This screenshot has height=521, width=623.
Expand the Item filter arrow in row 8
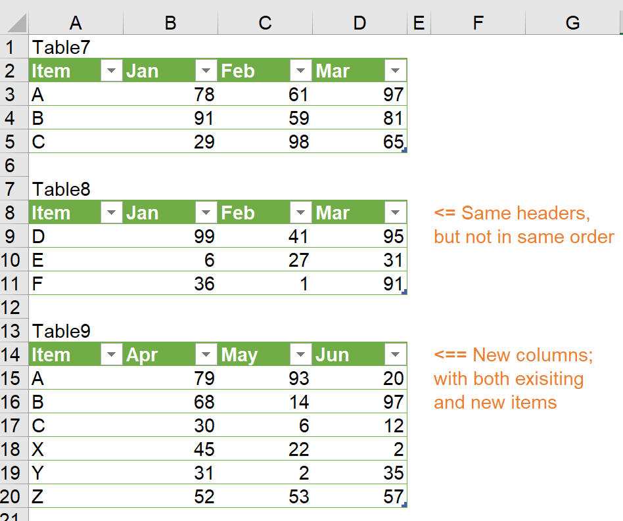pos(112,213)
